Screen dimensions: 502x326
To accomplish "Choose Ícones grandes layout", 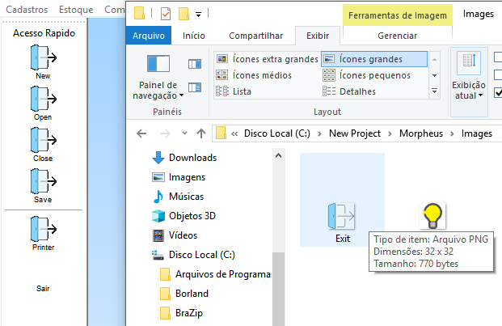I will pyautogui.click(x=374, y=59).
